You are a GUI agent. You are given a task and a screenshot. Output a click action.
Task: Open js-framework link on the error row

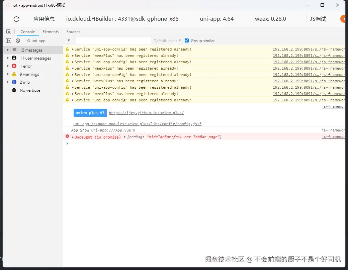click(333, 137)
